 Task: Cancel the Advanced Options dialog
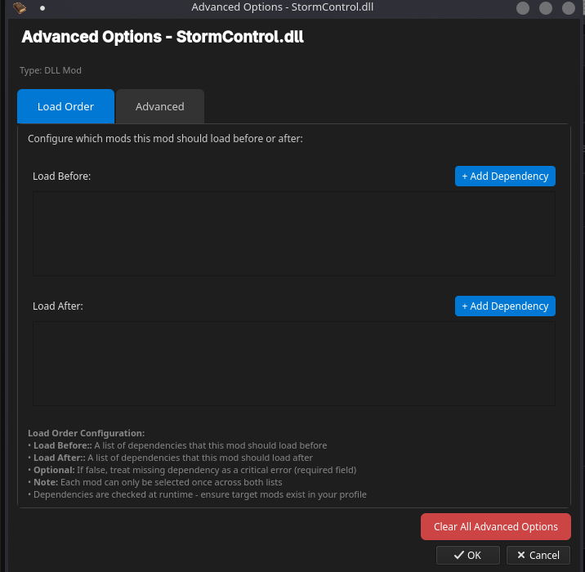[538, 555]
